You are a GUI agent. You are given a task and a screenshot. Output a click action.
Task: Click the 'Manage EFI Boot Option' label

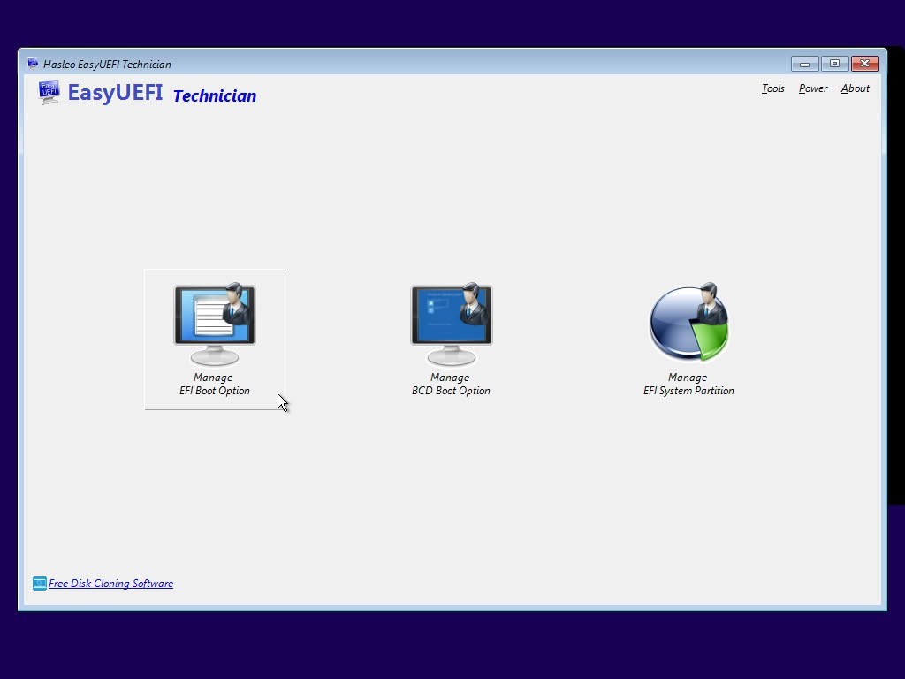click(x=214, y=384)
